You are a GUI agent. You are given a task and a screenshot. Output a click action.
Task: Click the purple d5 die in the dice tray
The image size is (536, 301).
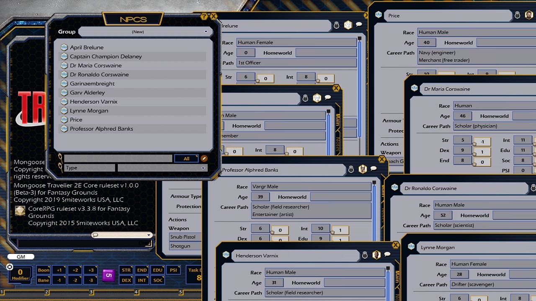pyautogui.click(x=108, y=275)
